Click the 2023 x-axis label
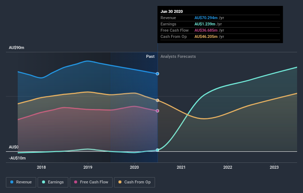Viewport: 303px width, 193px height. click(274, 167)
